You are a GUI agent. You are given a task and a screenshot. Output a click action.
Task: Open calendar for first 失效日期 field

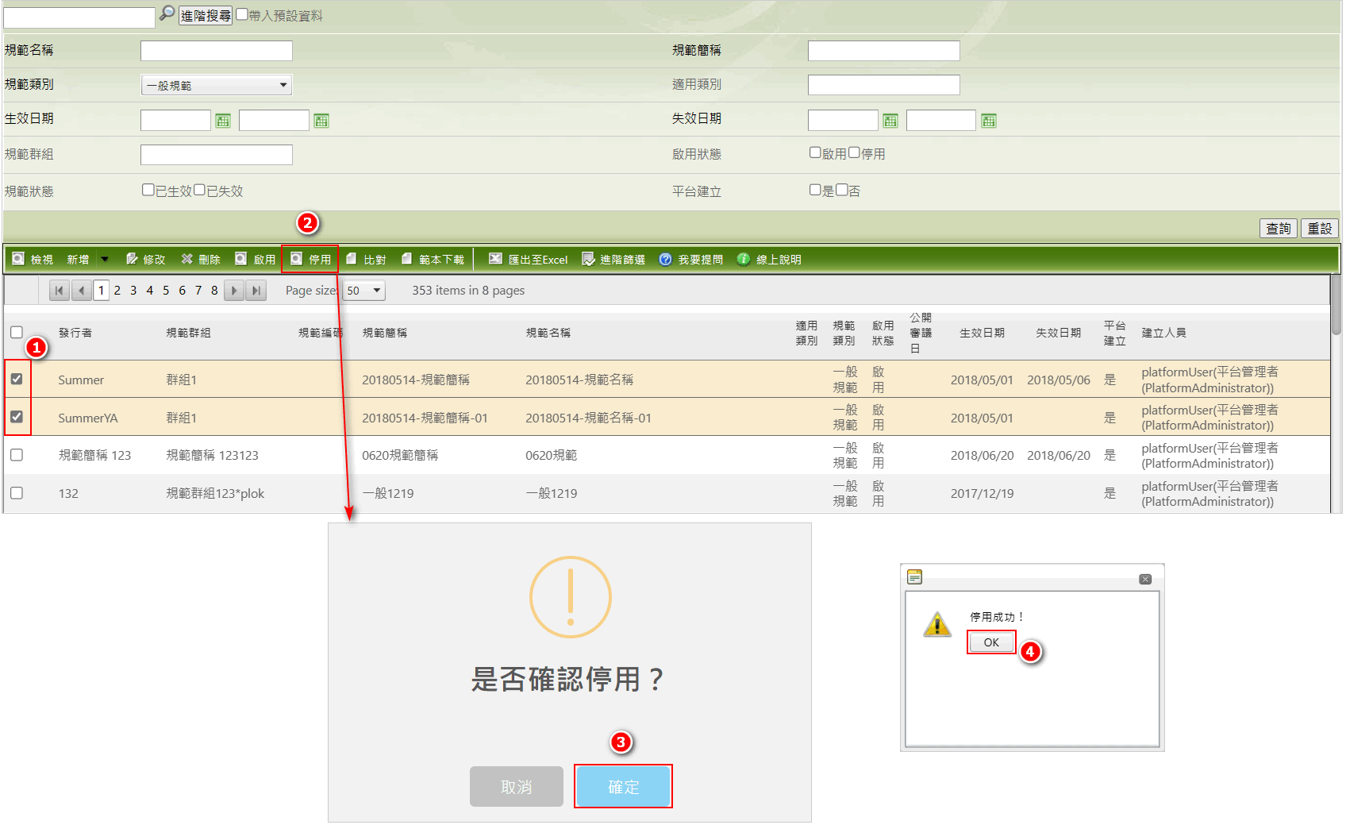[x=890, y=121]
